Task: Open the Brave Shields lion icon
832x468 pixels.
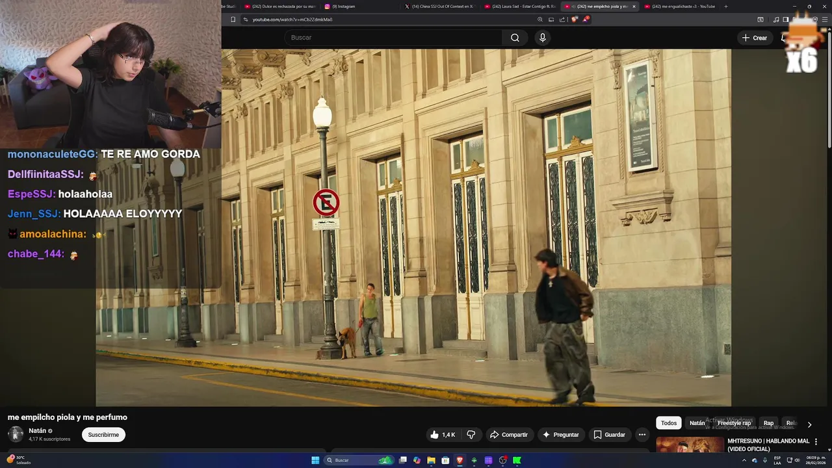Action: (574, 19)
